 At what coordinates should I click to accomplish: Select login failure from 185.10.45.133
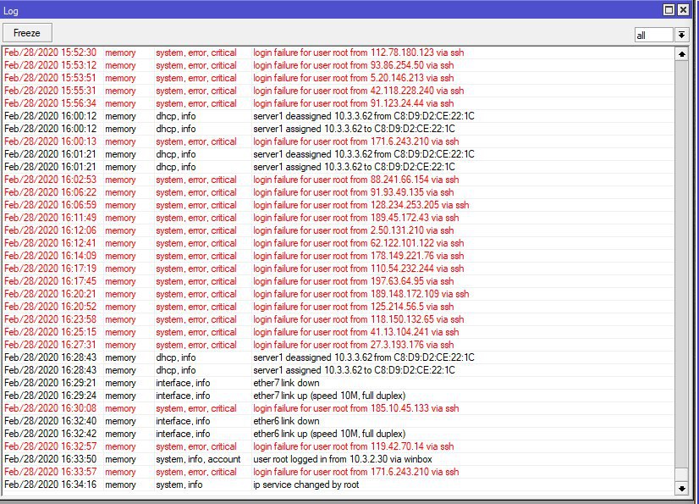click(338, 409)
